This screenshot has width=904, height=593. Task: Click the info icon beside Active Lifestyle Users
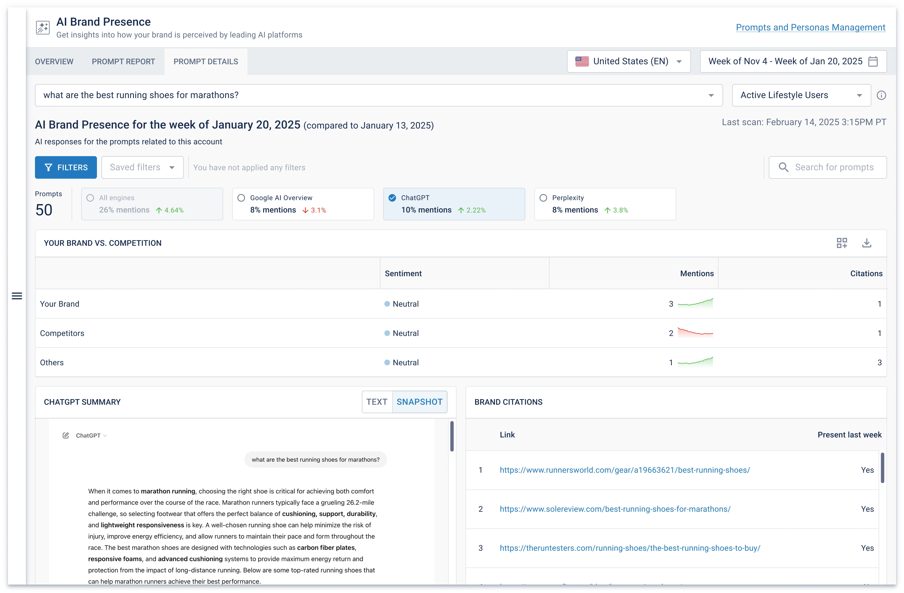tap(881, 95)
